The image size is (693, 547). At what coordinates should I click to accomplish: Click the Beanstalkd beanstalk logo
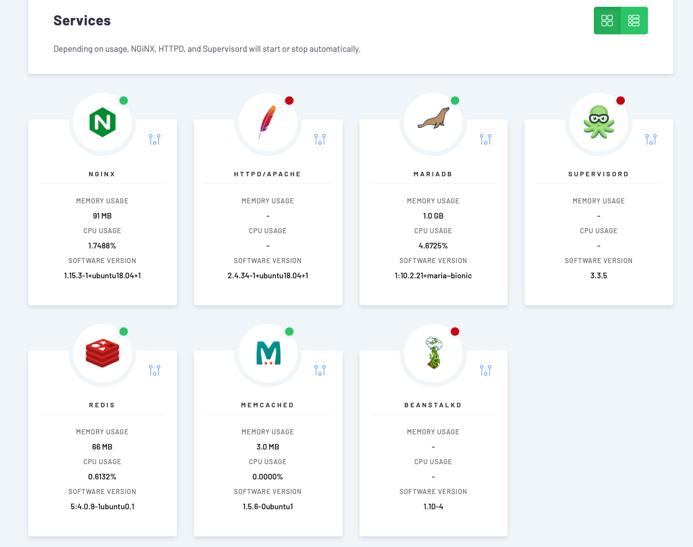pos(433,353)
